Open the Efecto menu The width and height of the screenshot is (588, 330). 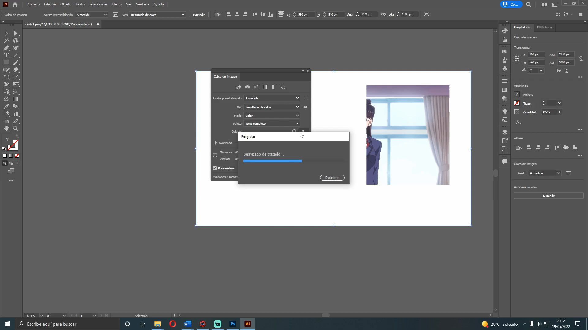click(116, 4)
